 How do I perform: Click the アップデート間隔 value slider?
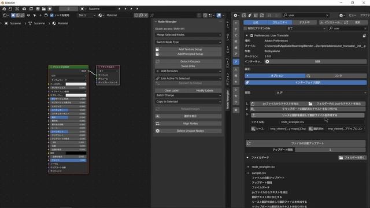(330, 150)
